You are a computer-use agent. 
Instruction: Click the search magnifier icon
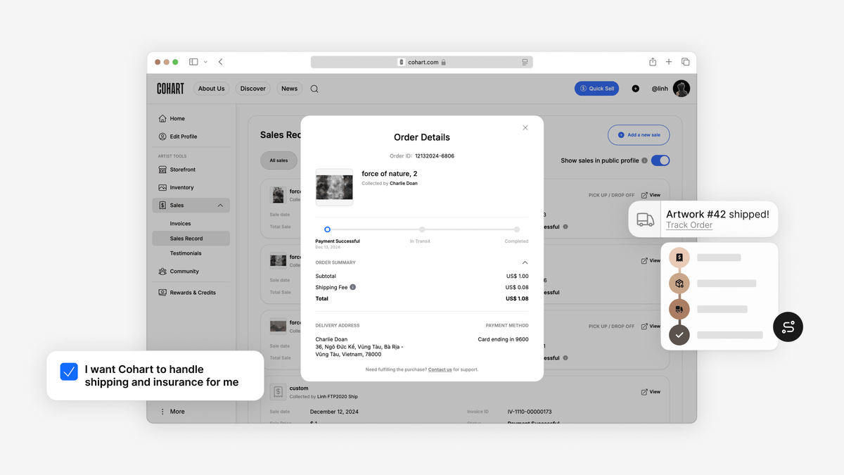[314, 89]
